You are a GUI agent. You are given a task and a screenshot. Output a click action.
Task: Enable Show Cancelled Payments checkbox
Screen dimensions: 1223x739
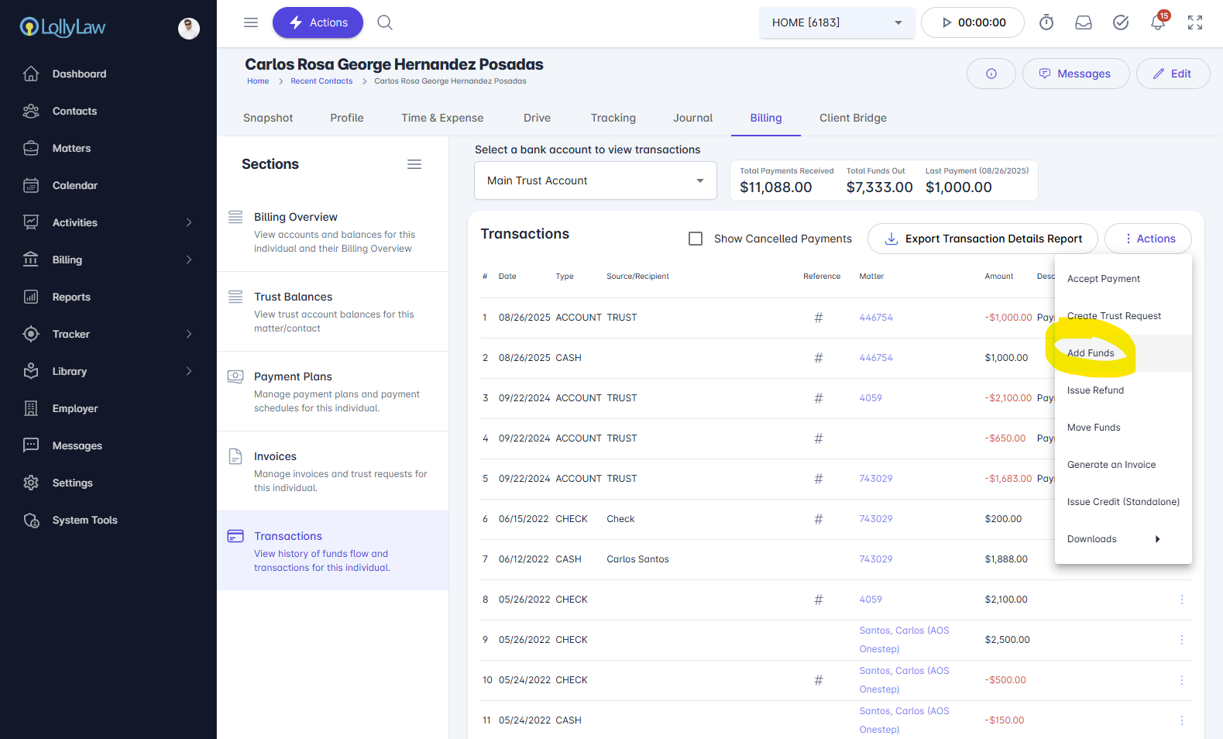point(696,239)
